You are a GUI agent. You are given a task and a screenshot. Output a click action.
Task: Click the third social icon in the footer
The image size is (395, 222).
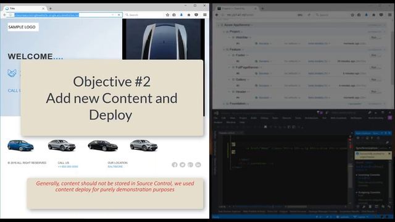click(x=190, y=165)
